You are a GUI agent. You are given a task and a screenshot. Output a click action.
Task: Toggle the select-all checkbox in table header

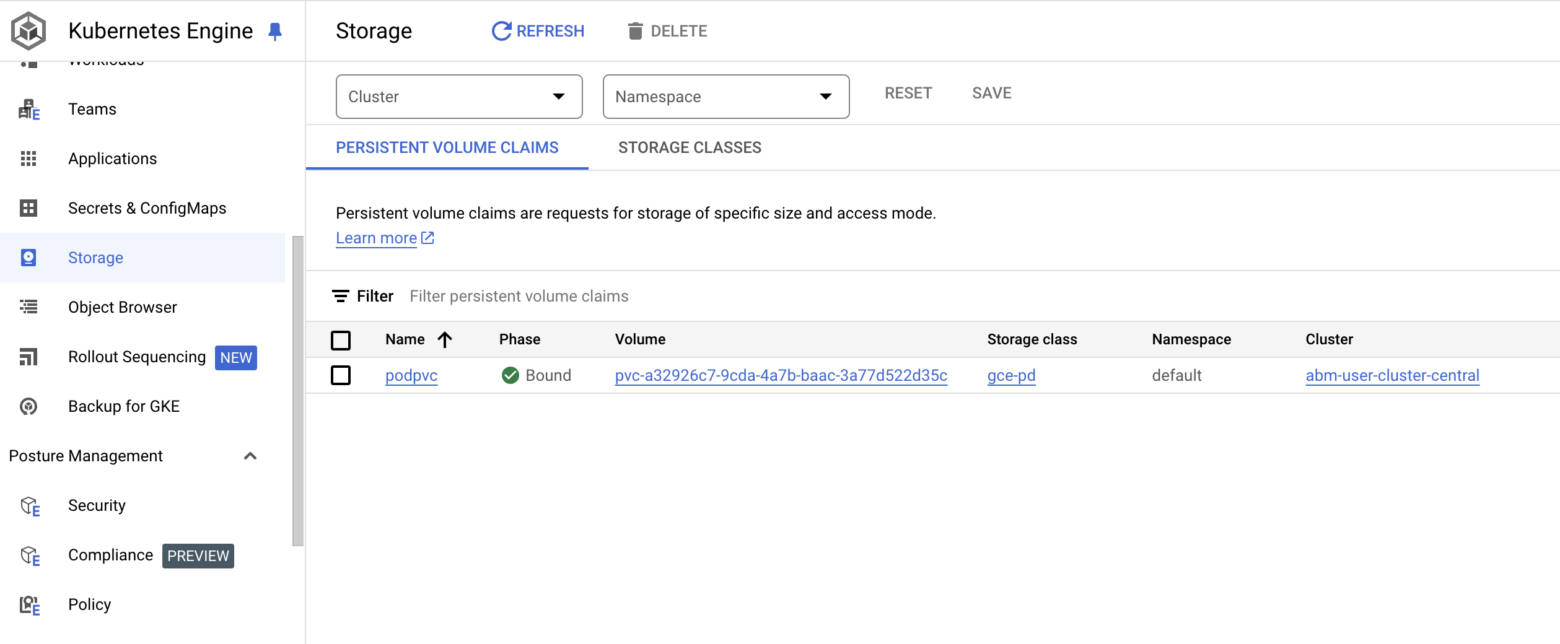341,340
